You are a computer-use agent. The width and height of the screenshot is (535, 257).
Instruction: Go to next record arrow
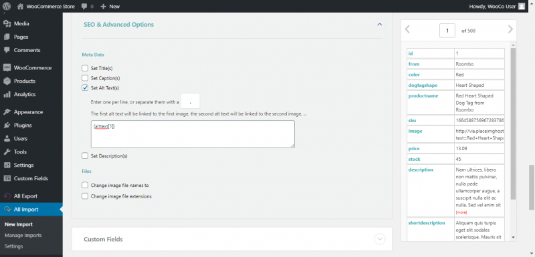(x=510, y=29)
